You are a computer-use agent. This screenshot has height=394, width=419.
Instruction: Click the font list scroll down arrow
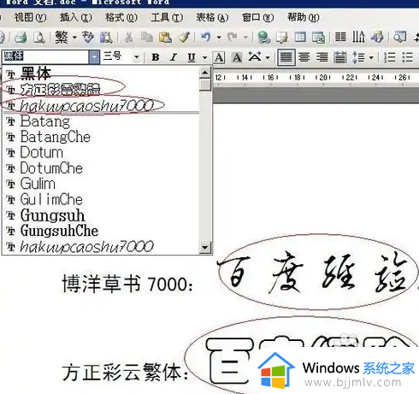205,247
